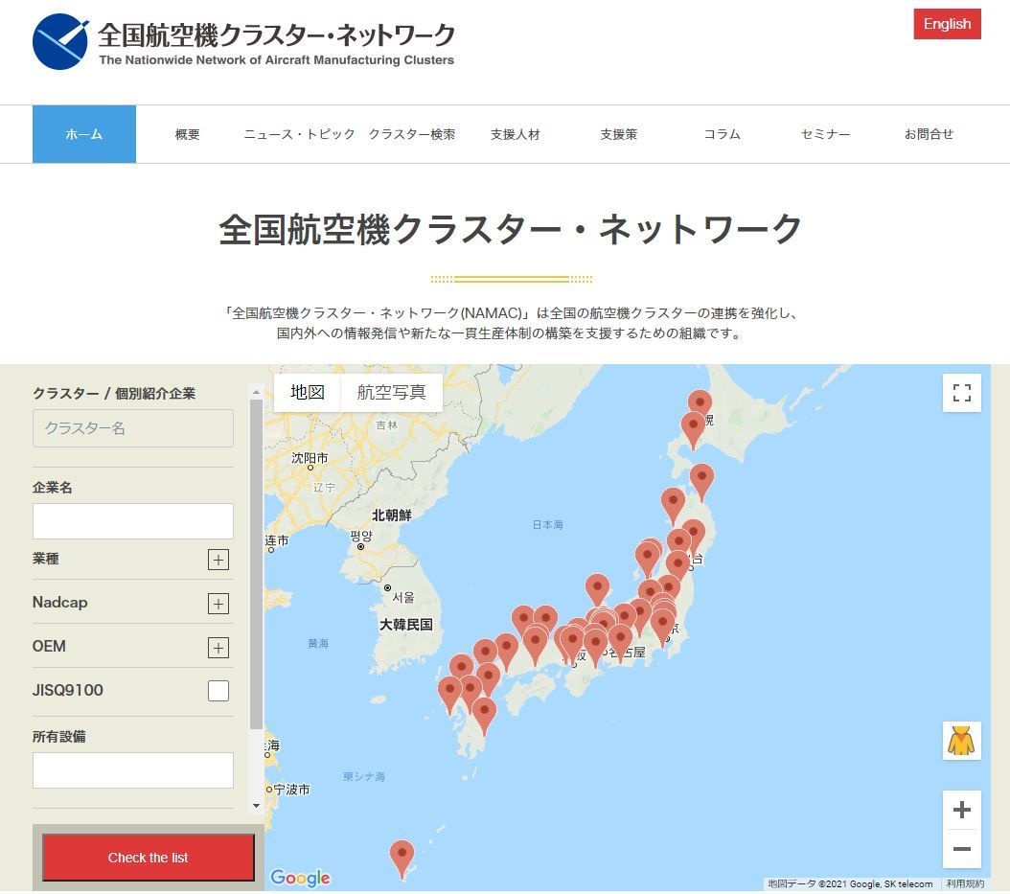Enable the JISQ9100 checkbox

[218, 691]
